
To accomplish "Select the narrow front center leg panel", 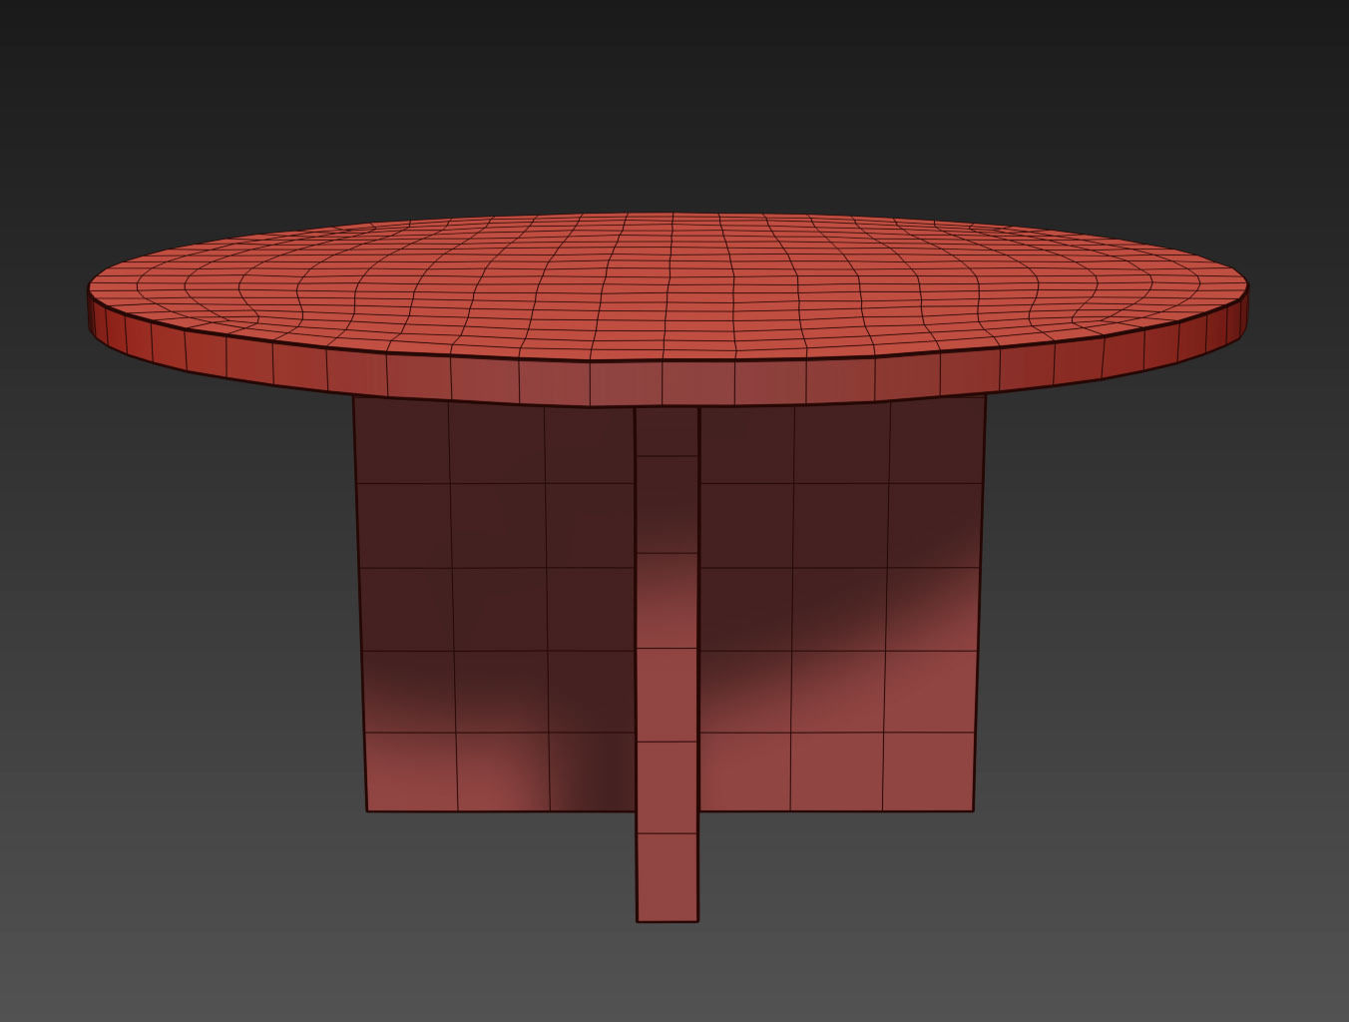I will click(x=668, y=664).
